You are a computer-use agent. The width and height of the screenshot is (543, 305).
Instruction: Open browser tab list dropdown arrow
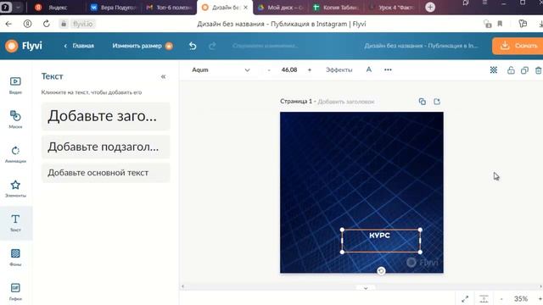(x=18, y=8)
